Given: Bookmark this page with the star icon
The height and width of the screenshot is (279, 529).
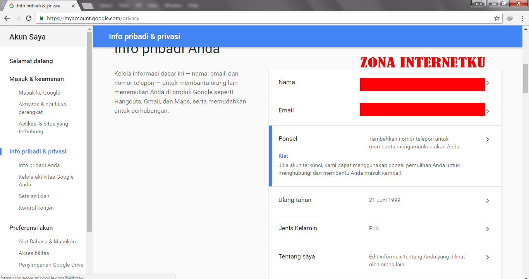Looking at the screenshot, I should coord(496,18).
